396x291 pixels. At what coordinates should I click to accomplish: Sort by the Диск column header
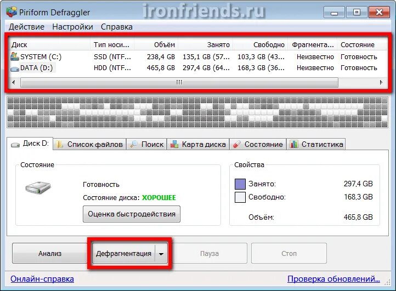click(x=49, y=45)
